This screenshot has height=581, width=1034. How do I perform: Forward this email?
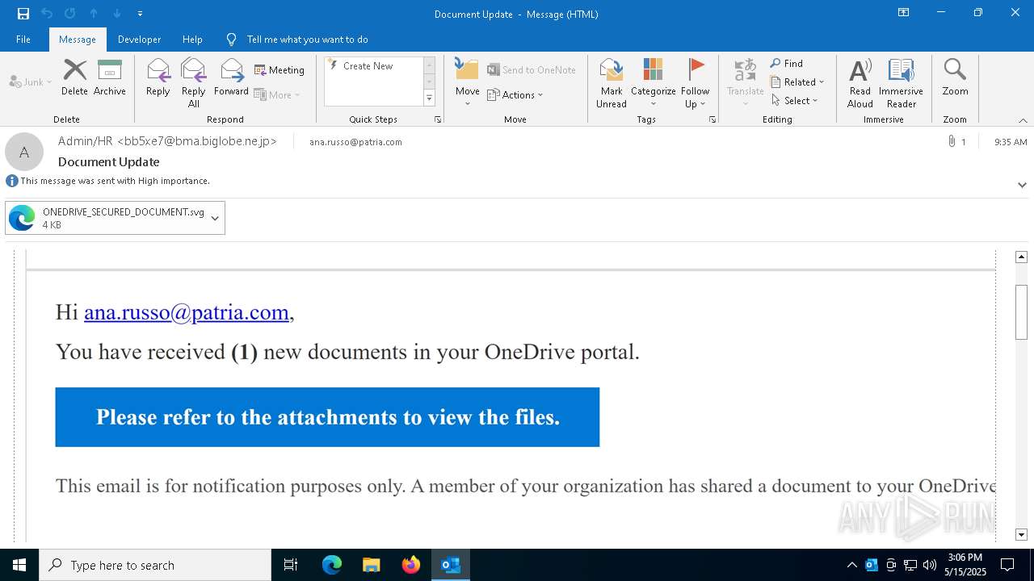tap(231, 77)
